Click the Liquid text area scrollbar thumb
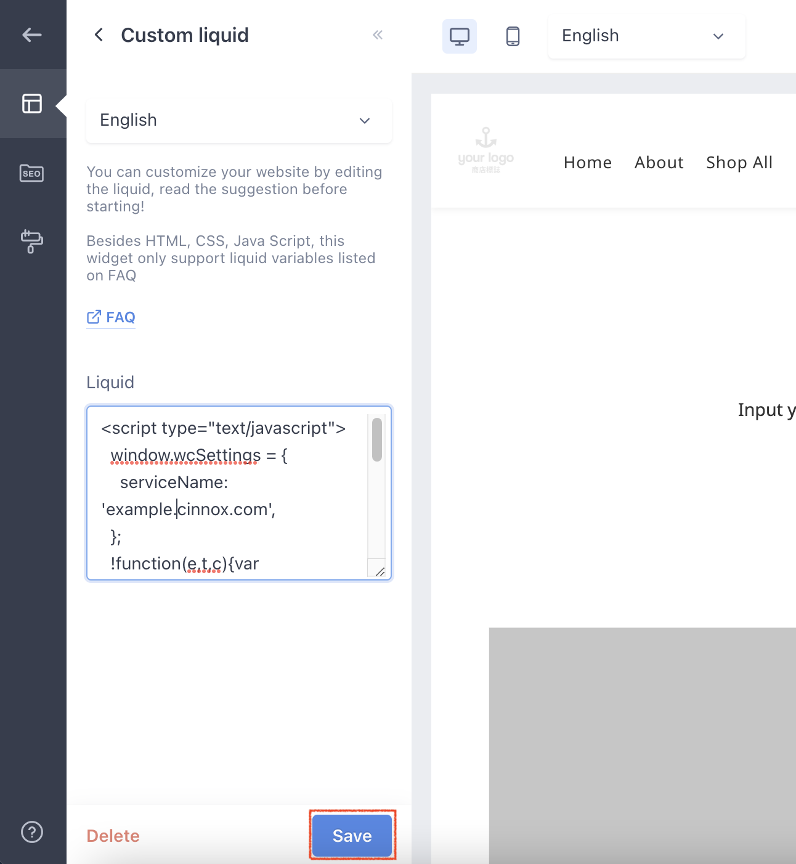Screen dimensions: 796x864 (377, 439)
